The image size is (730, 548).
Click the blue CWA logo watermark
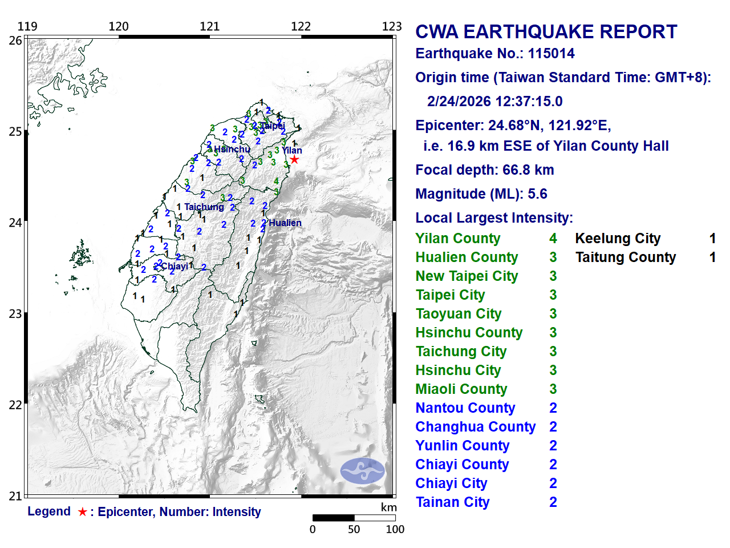[363, 471]
